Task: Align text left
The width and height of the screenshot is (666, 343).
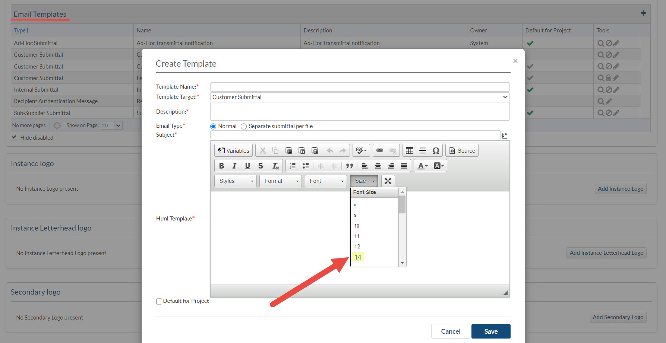Action: (x=365, y=166)
